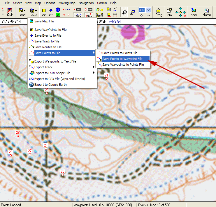Click the magnifying glass zoom icon

pyautogui.click(x=124, y=12)
